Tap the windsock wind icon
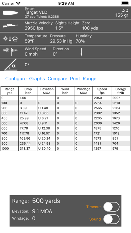The height and width of the screenshot is (233, 131). tap(10, 52)
